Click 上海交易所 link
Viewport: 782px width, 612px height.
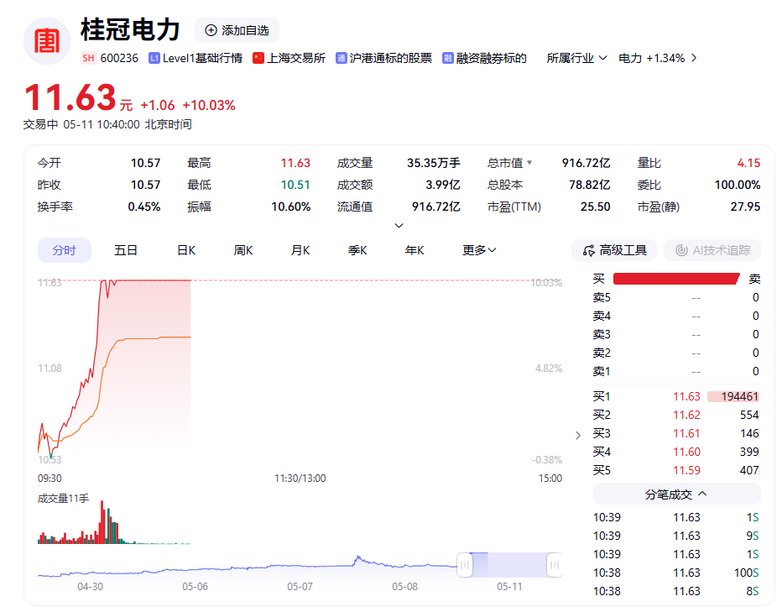point(296,59)
